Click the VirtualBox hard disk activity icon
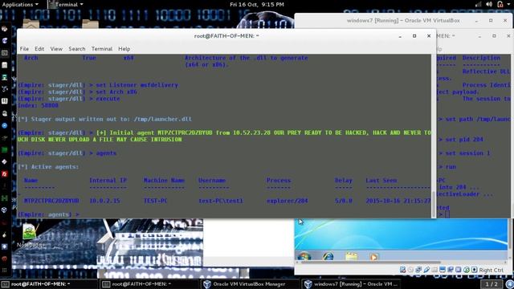The height and width of the screenshot is (289, 514). pyautogui.click(x=403, y=270)
